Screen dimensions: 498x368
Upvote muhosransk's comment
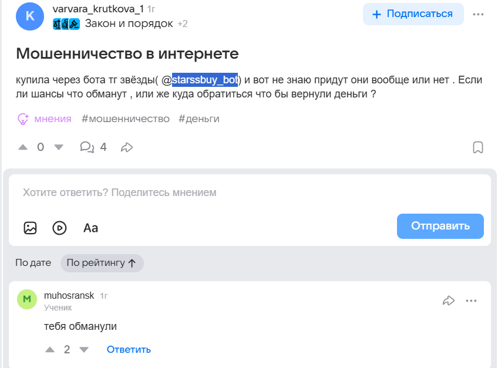coord(50,349)
